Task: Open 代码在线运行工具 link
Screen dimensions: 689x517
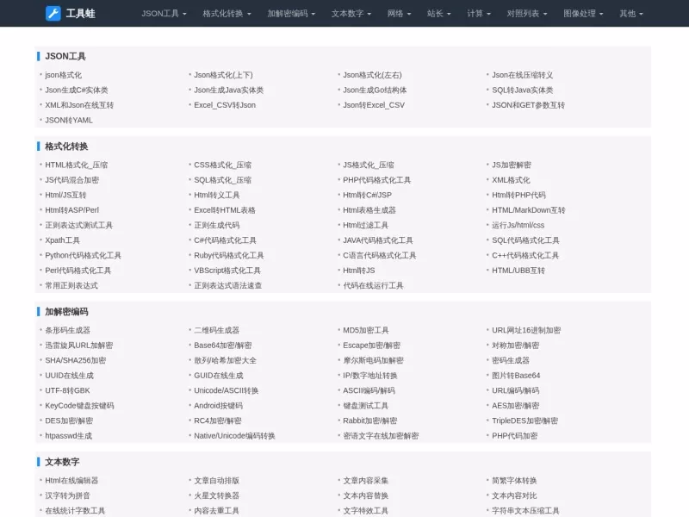Action: 373,285
